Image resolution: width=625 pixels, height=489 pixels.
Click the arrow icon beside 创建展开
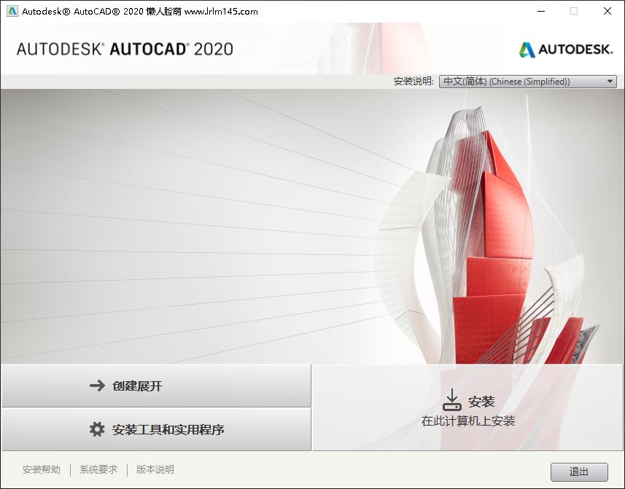pyautogui.click(x=97, y=386)
